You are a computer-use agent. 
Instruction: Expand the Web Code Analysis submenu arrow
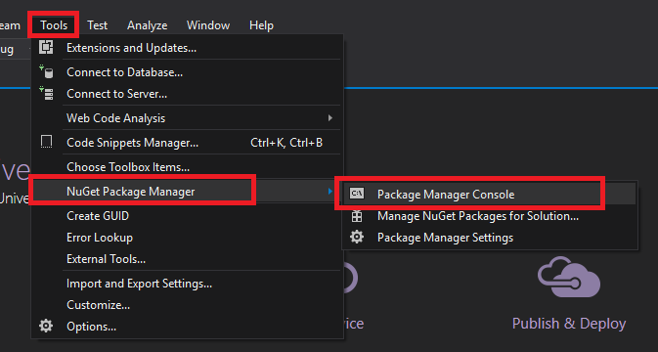pyautogui.click(x=330, y=118)
